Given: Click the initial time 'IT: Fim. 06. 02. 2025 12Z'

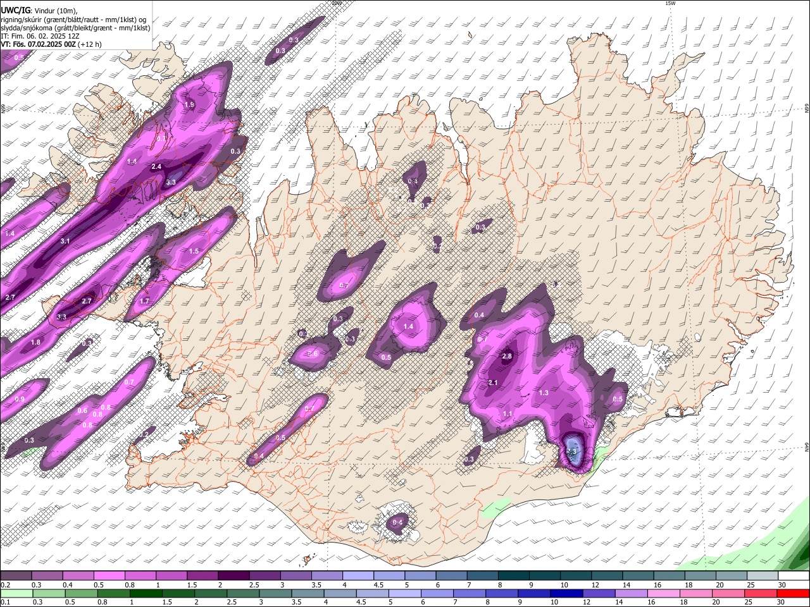Looking at the screenshot, I should point(40,36).
